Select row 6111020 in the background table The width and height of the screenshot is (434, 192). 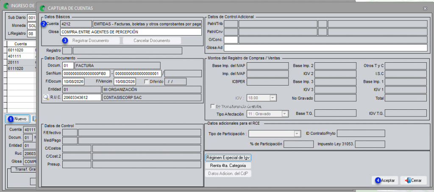click(21, 68)
